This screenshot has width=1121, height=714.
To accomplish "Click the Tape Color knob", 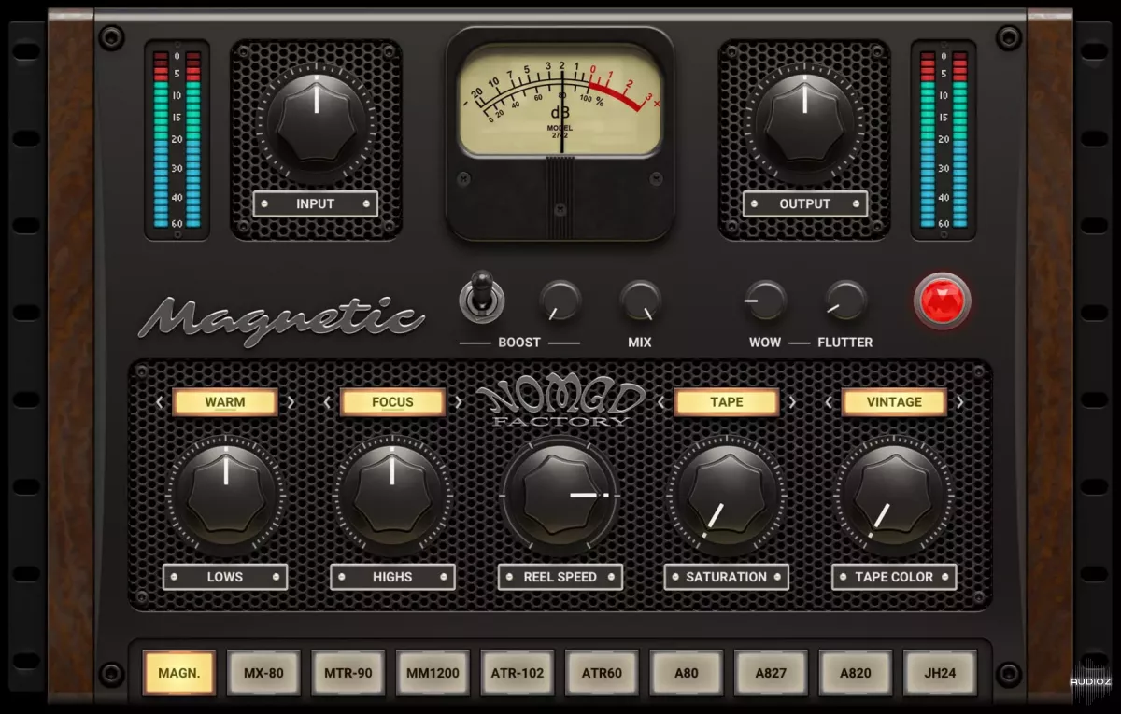I will pyautogui.click(x=894, y=496).
